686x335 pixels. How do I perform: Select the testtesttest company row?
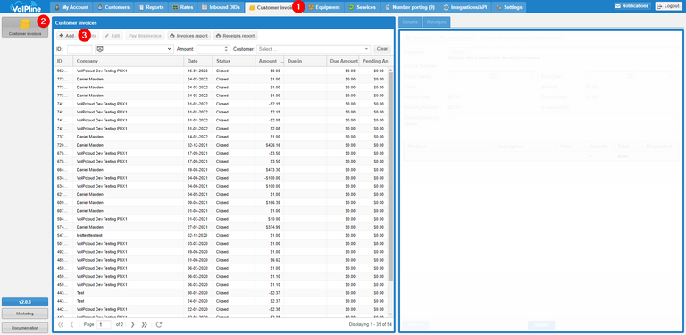221,235
